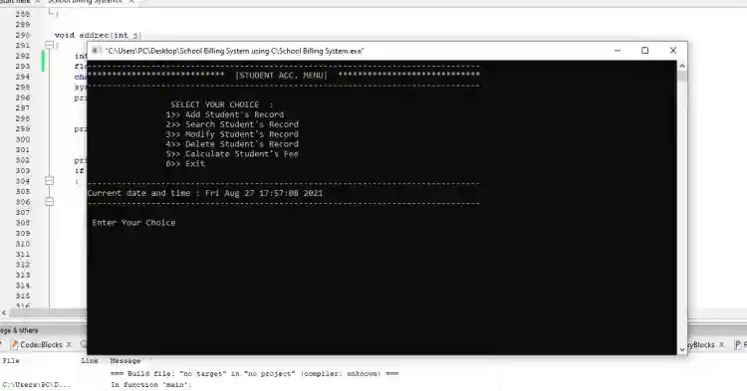This screenshot has height=391, width=747.
Task: Click the console window's title path text
Action: 234,51
